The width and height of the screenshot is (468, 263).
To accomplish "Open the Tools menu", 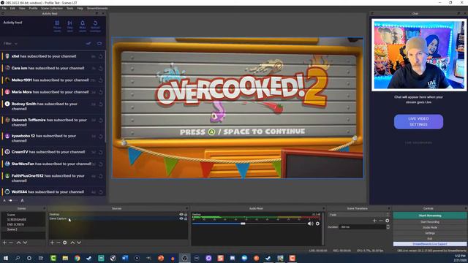I will pos(70,8).
